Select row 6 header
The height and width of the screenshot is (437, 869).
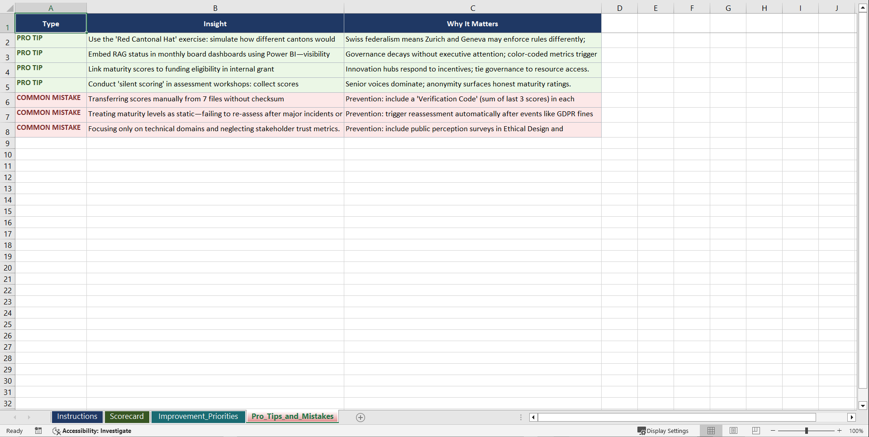click(x=7, y=102)
